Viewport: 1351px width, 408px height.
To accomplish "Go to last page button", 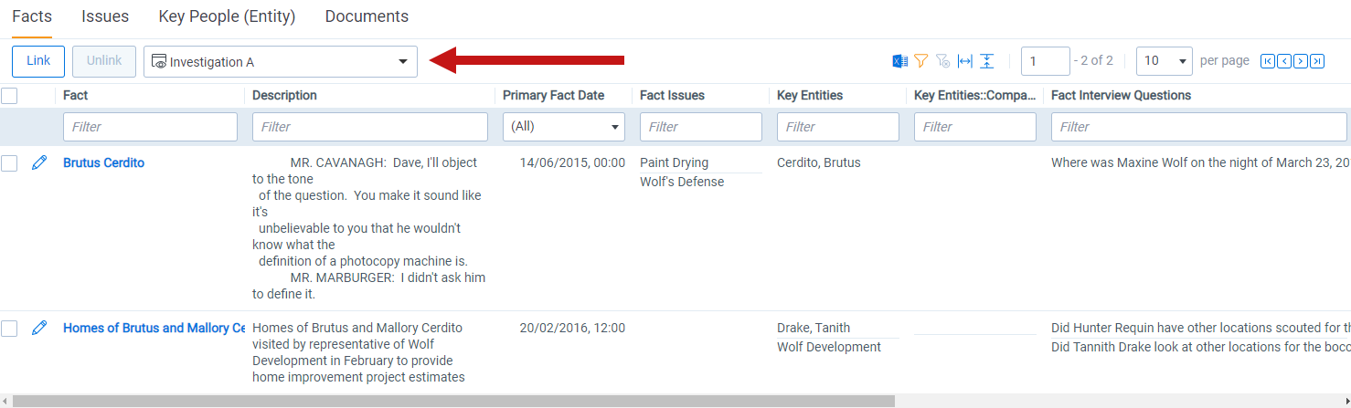I will (x=1317, y=61).
